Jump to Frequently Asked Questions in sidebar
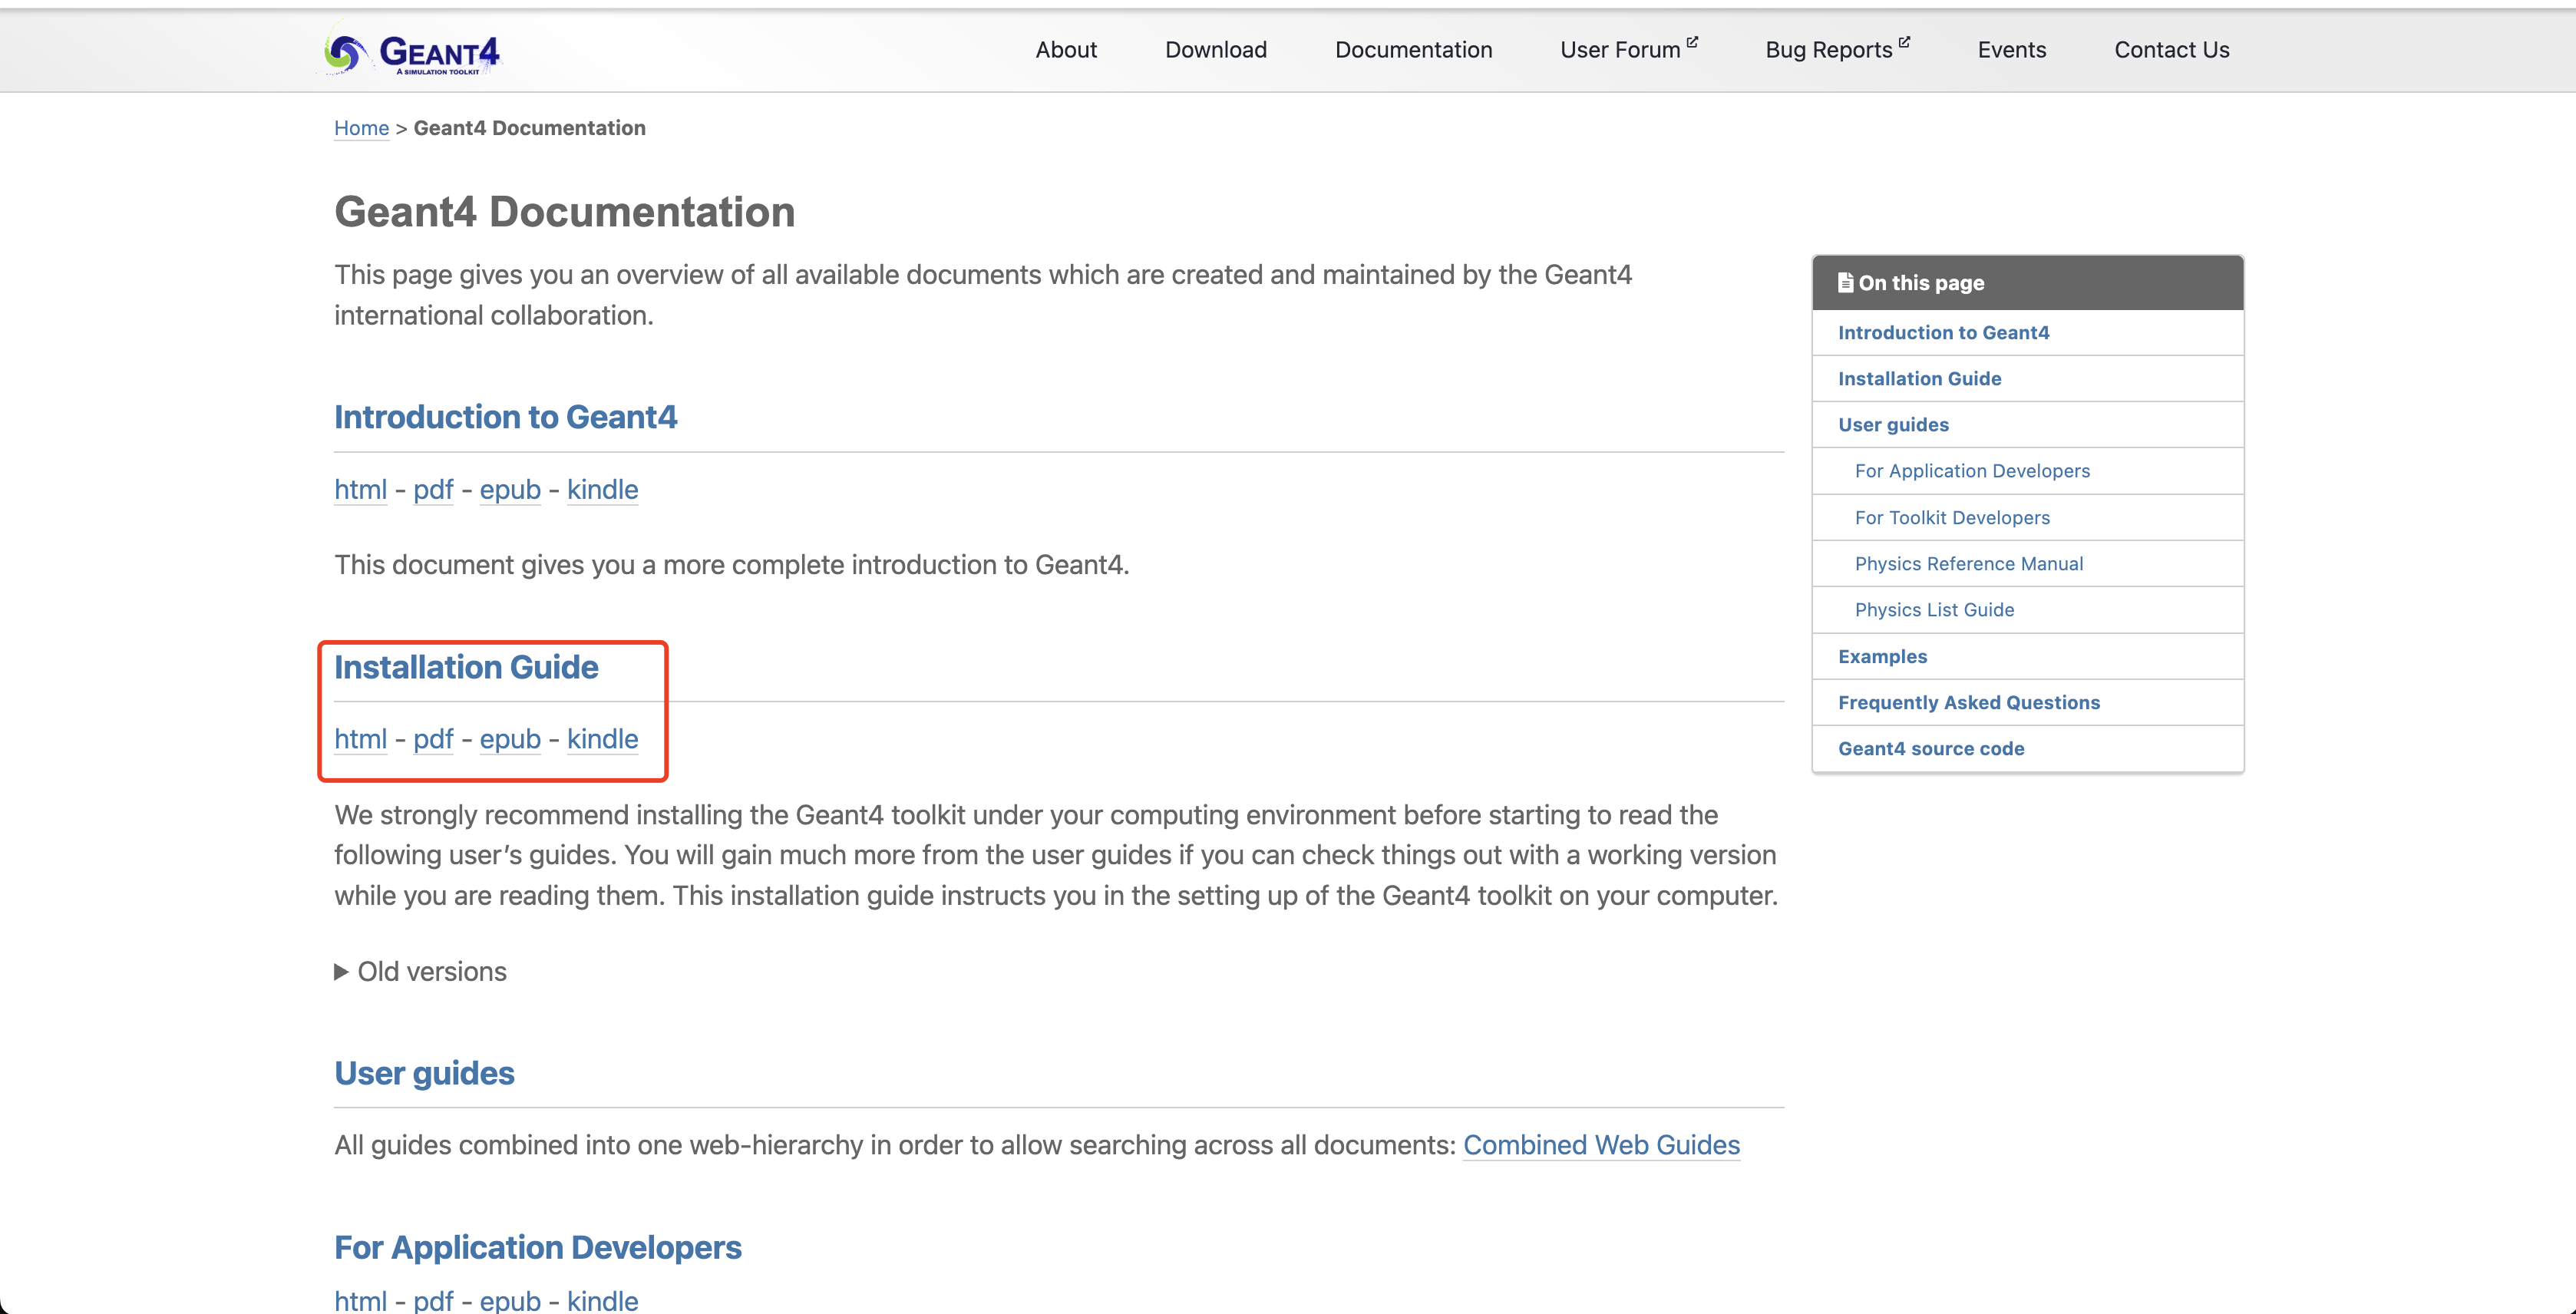This screenshot has width=2576, height=1314. coord(1968,703)
